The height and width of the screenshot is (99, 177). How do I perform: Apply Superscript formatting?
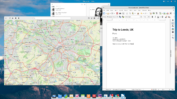point(166,17)
